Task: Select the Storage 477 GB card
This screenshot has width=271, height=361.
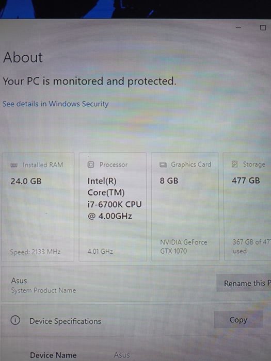Action: point(248,207)
